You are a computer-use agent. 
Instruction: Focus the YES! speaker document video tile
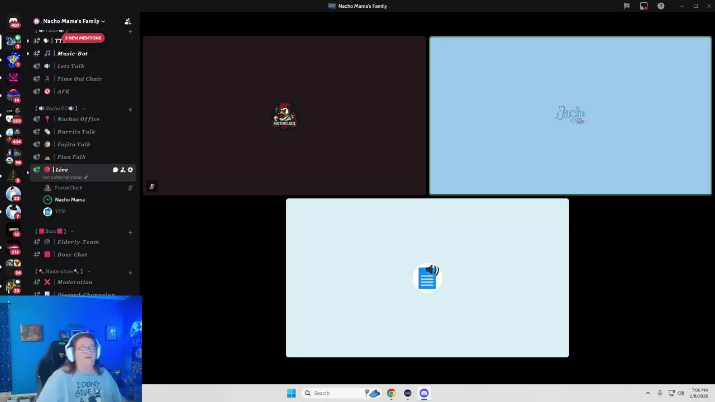point(427,277)
